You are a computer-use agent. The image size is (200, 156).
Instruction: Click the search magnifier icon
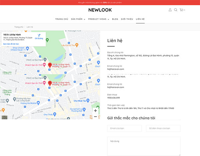click(x=176, y=10)
